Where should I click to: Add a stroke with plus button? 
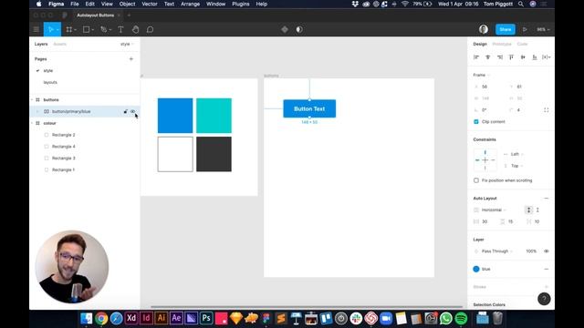pos(547,287)
